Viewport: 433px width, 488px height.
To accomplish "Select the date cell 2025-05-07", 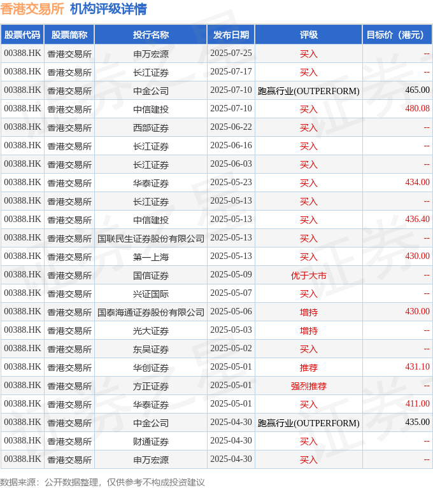I will point(231,293).
